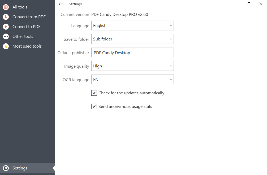Click the Convert to PDF up-arrow icon
The height and width of the screenshot is (175, 267).
[6, 27]
